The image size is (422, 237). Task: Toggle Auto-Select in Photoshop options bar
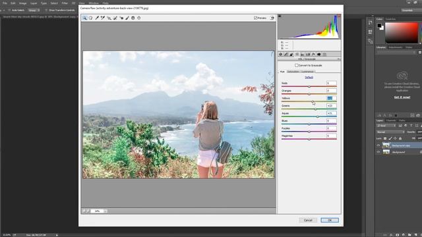10,11
